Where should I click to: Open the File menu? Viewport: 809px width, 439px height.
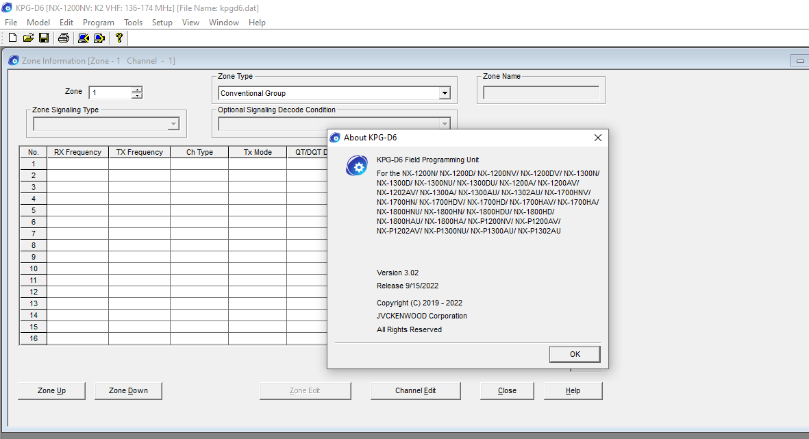pyautogui.click(x=11, y=22)
